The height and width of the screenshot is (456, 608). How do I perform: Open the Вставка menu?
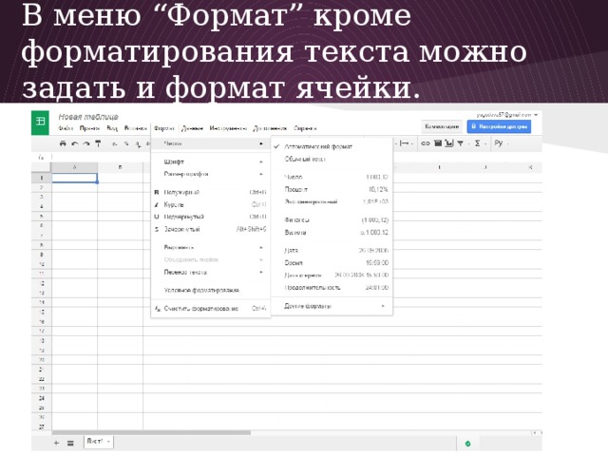pos(135,128)
